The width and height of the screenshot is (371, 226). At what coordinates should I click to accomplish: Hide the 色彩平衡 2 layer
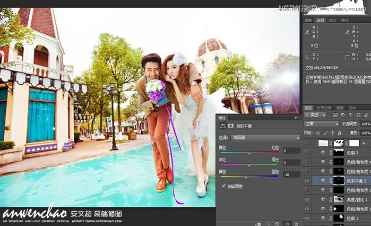pyautogui.click(x=307, y=180)
